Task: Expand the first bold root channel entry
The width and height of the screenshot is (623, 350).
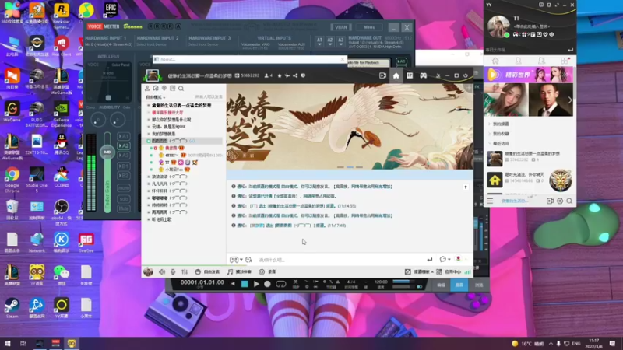Action: pos(149,106)
